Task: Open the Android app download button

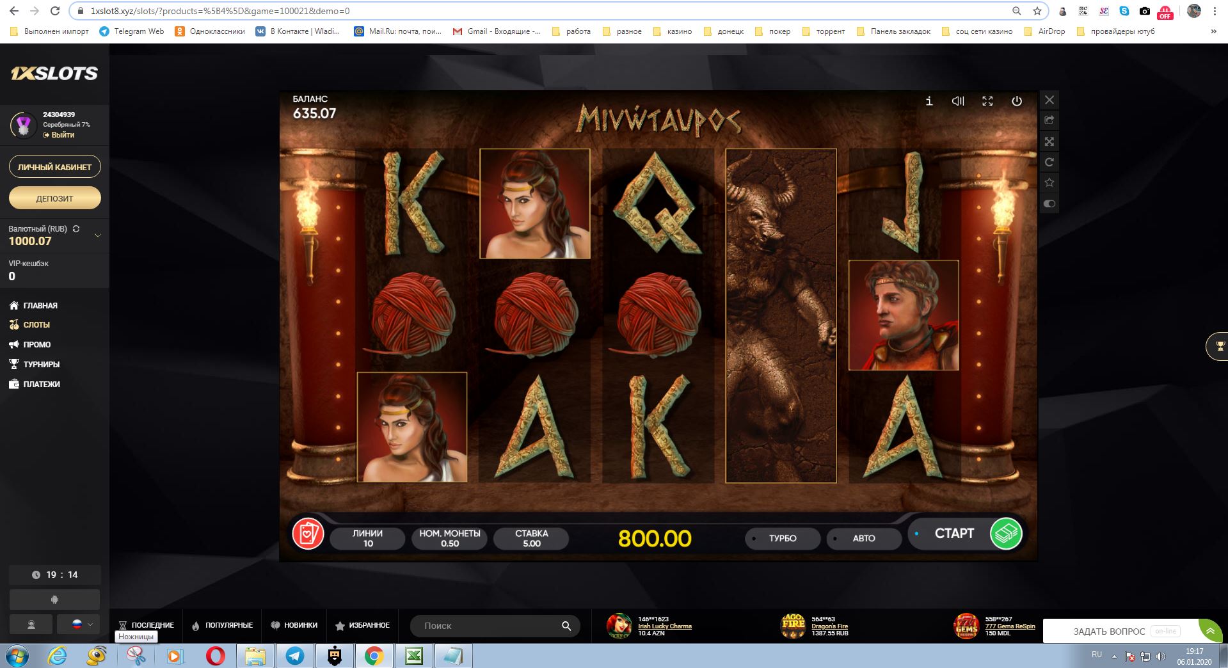Action: (54, 600)
